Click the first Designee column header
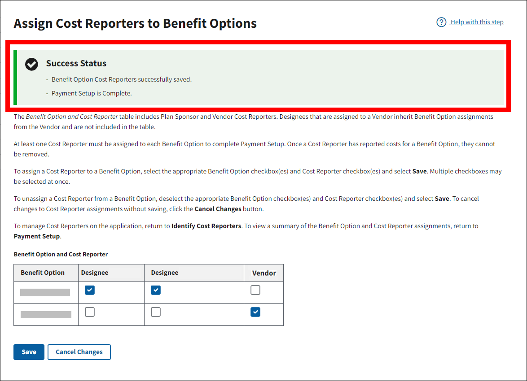 click(95, 273)
